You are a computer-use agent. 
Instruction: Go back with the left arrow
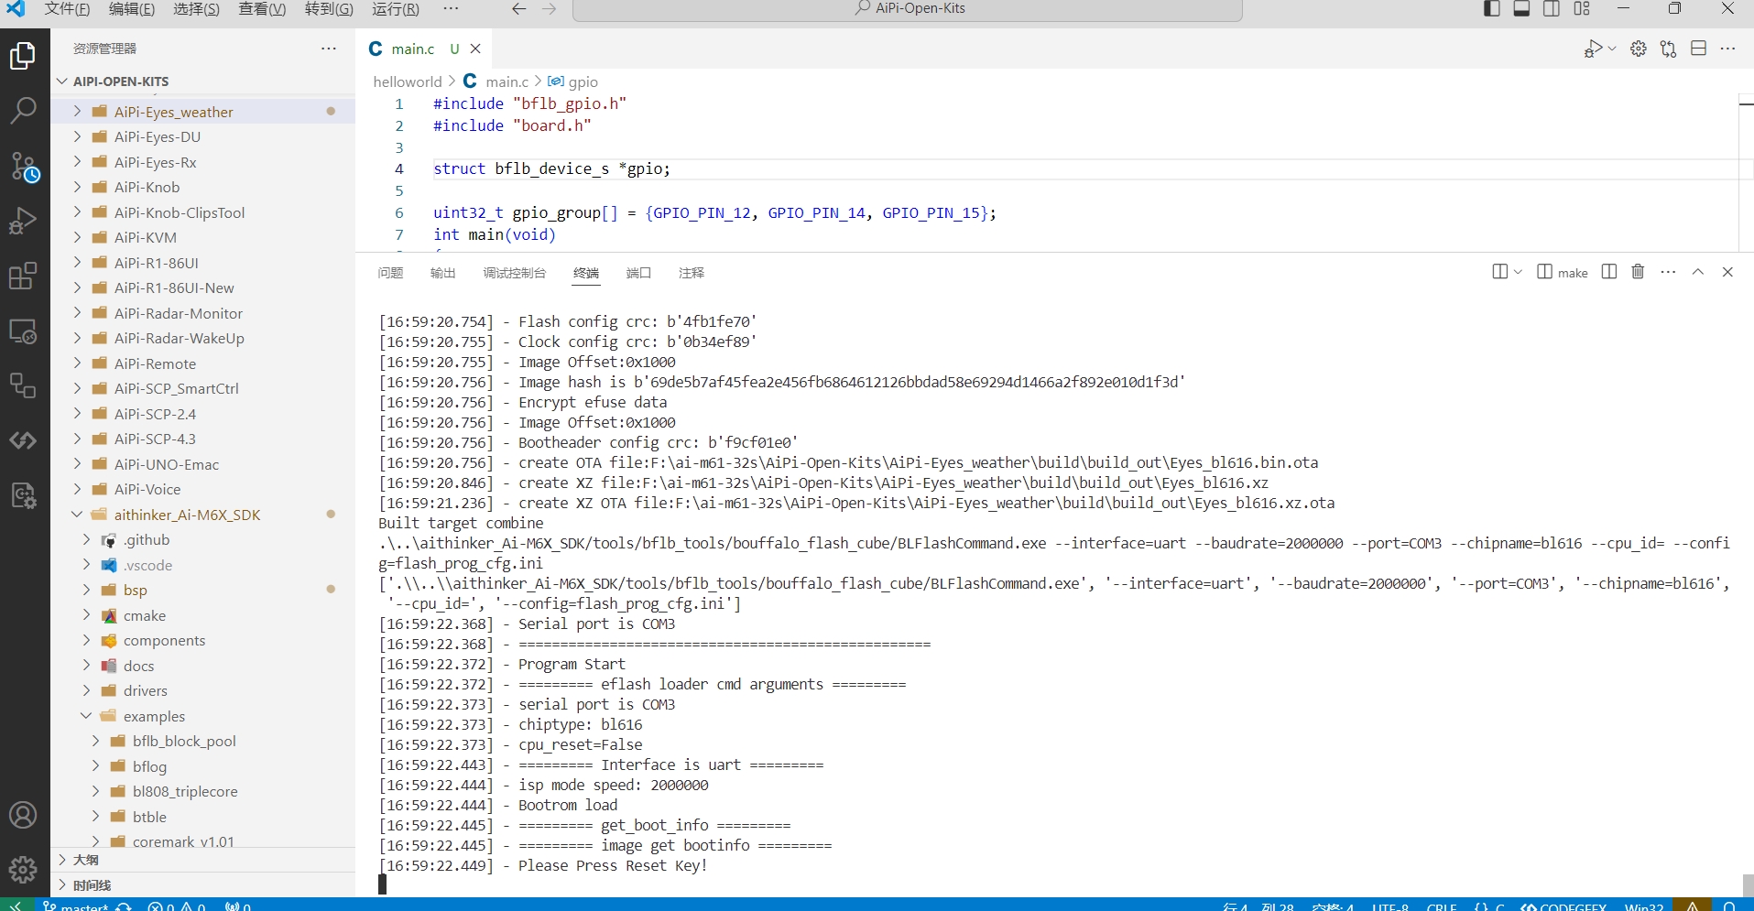pyautogui.click(x=519, y=9)
